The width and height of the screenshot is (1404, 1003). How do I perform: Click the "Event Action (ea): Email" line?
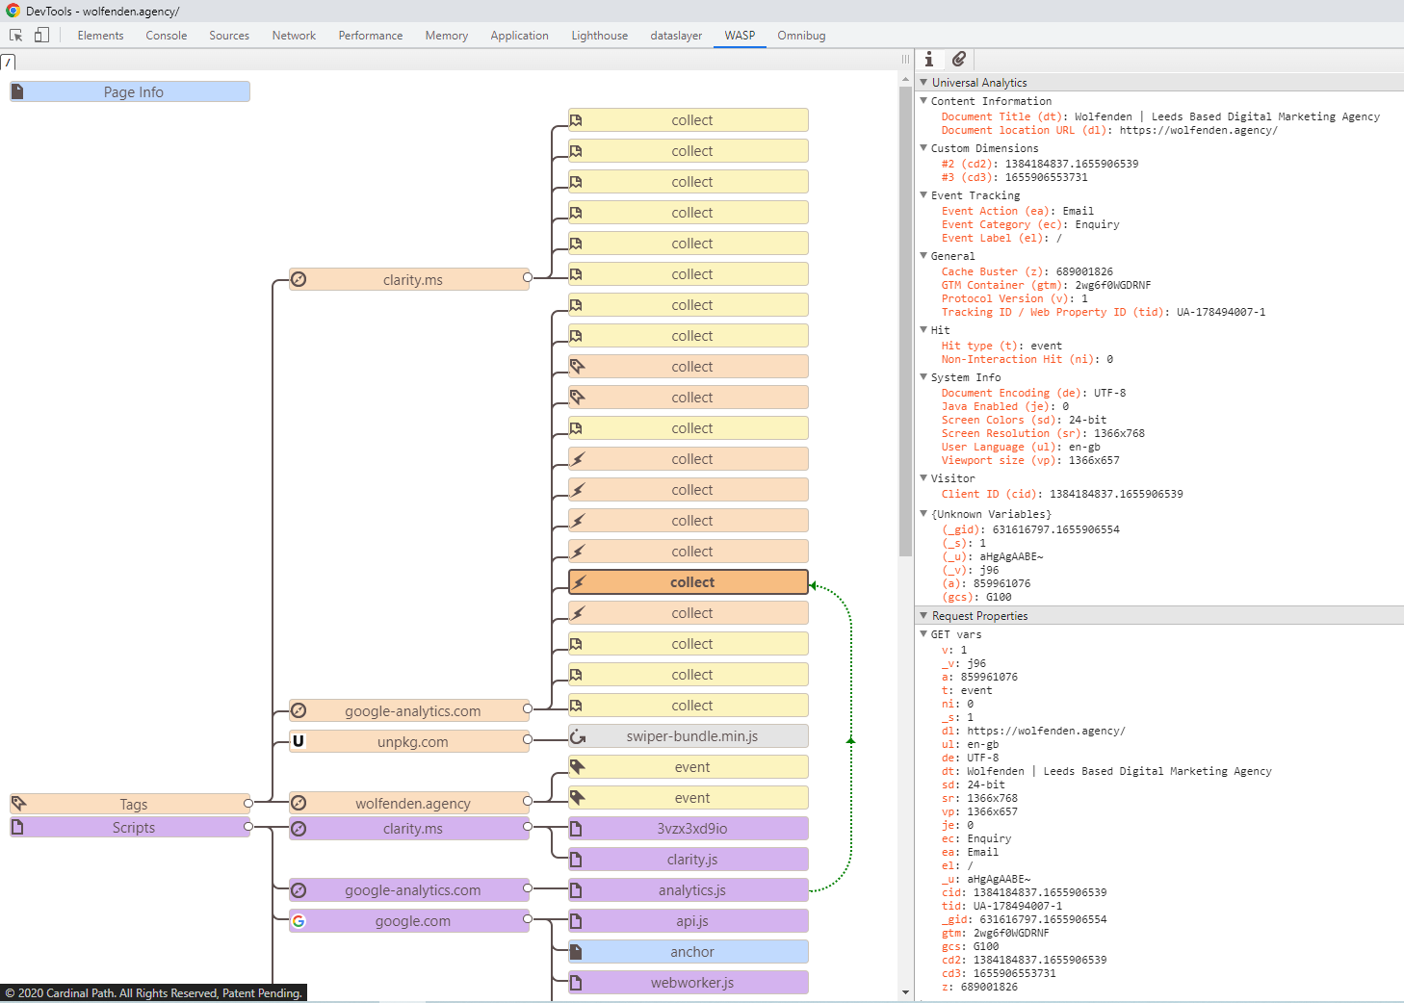tap(1017, 211)
